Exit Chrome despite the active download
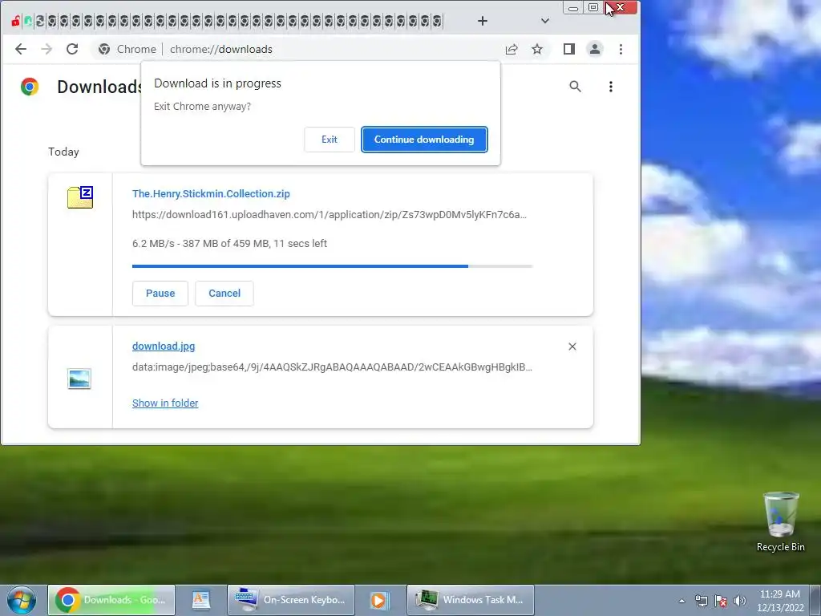The width and height of the screenshot is (821, 616). [x=330, y=140]
